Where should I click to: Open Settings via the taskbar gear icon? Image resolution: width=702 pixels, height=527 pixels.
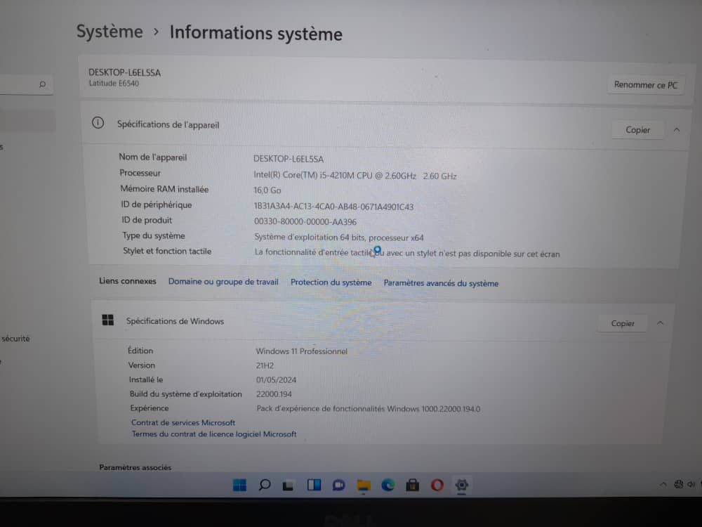tap(461, 485)
